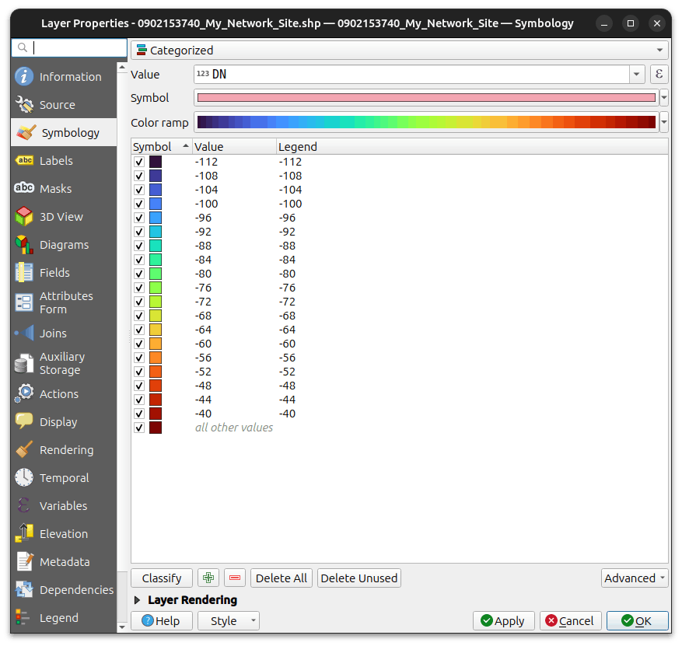Open Auxiliary Storage database icon
This screenshot has width=682, height=646.
(24, 364)
